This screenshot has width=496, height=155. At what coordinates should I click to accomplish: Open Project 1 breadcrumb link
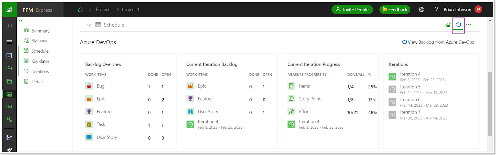pyautogui.click(x=131, y=10)
